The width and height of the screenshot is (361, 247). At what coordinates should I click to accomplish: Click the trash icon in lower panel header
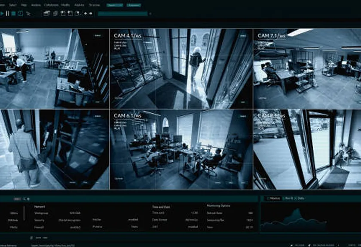tap(28, 199)
